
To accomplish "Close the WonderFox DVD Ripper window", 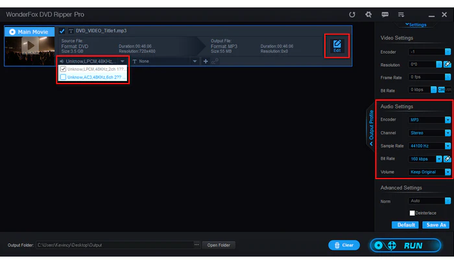I will point(444,14).
